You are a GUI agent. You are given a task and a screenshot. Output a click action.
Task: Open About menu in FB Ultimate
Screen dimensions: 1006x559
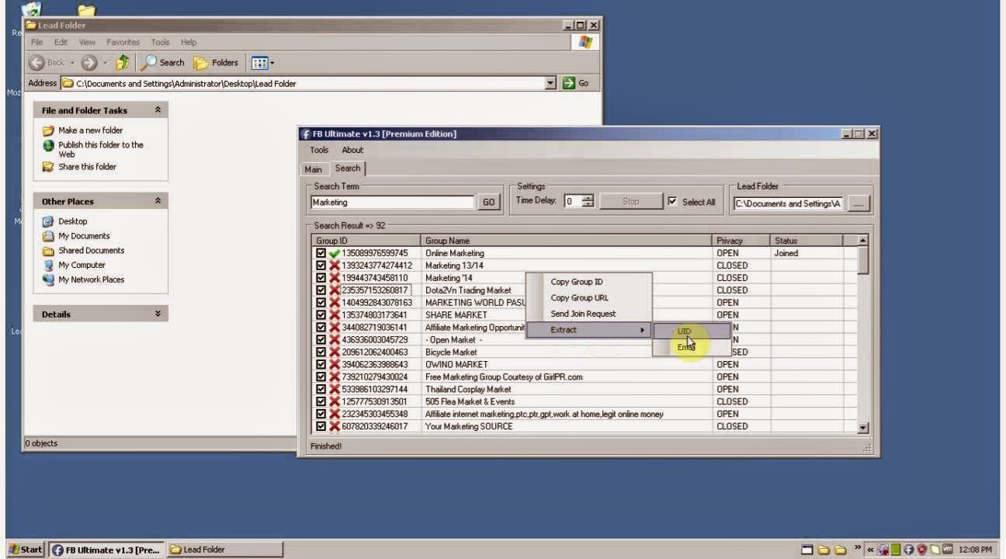point(352,150)
